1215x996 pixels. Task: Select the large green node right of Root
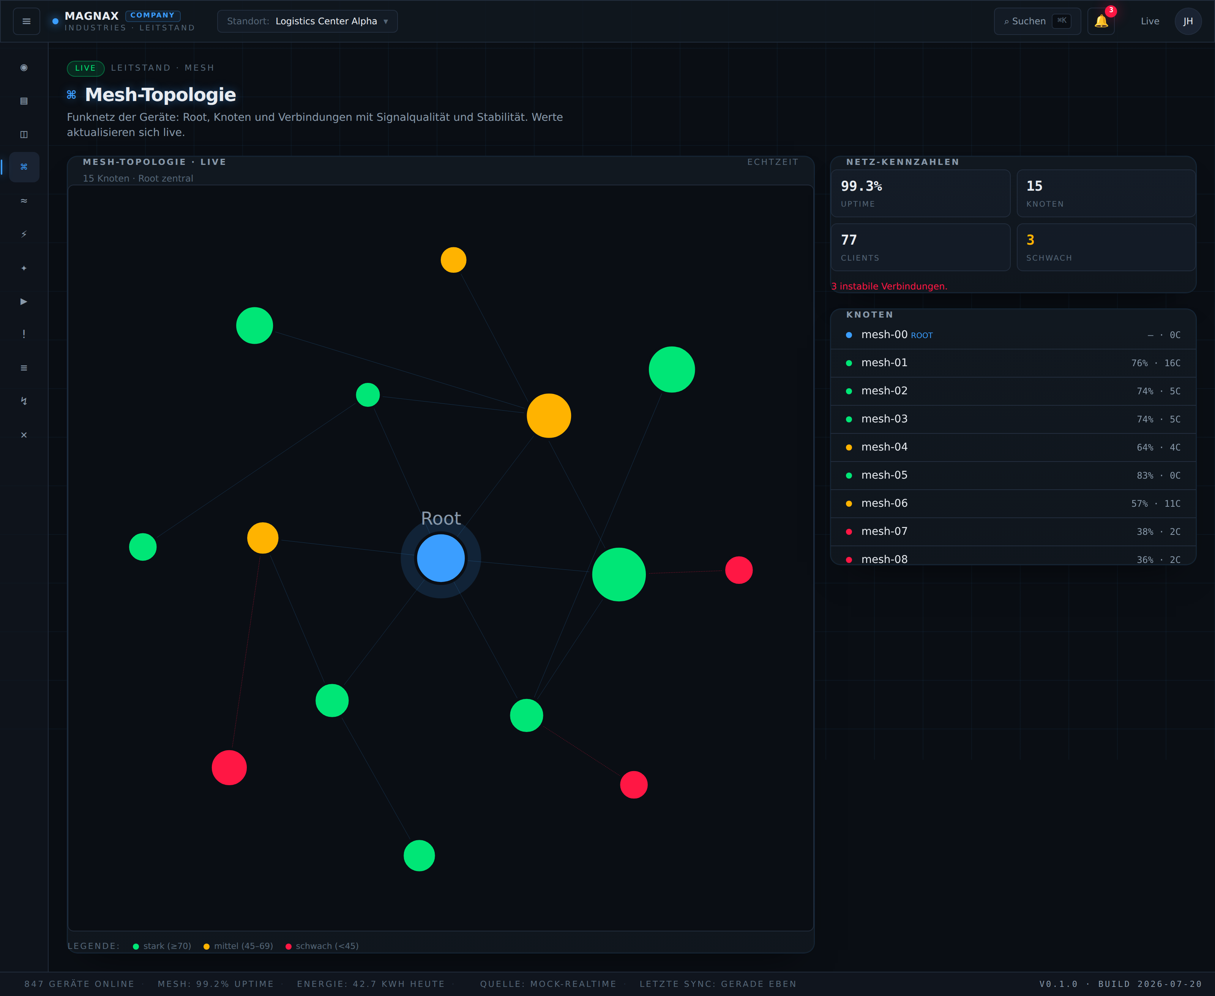[619, 574]
